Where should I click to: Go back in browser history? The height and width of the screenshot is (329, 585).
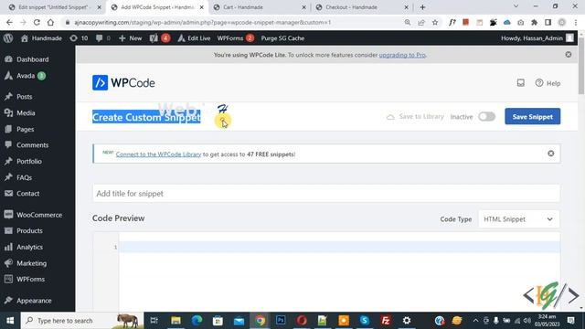point(9,22)
